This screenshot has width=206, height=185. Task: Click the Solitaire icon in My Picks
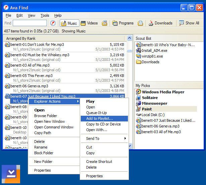pyautogui.click(x=138, y=98)
